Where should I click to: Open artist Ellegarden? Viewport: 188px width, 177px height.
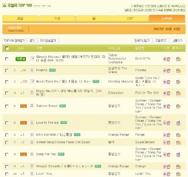click(116, 93)
